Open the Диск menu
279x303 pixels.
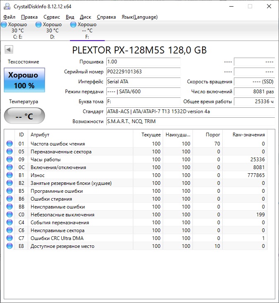[85, 17]
